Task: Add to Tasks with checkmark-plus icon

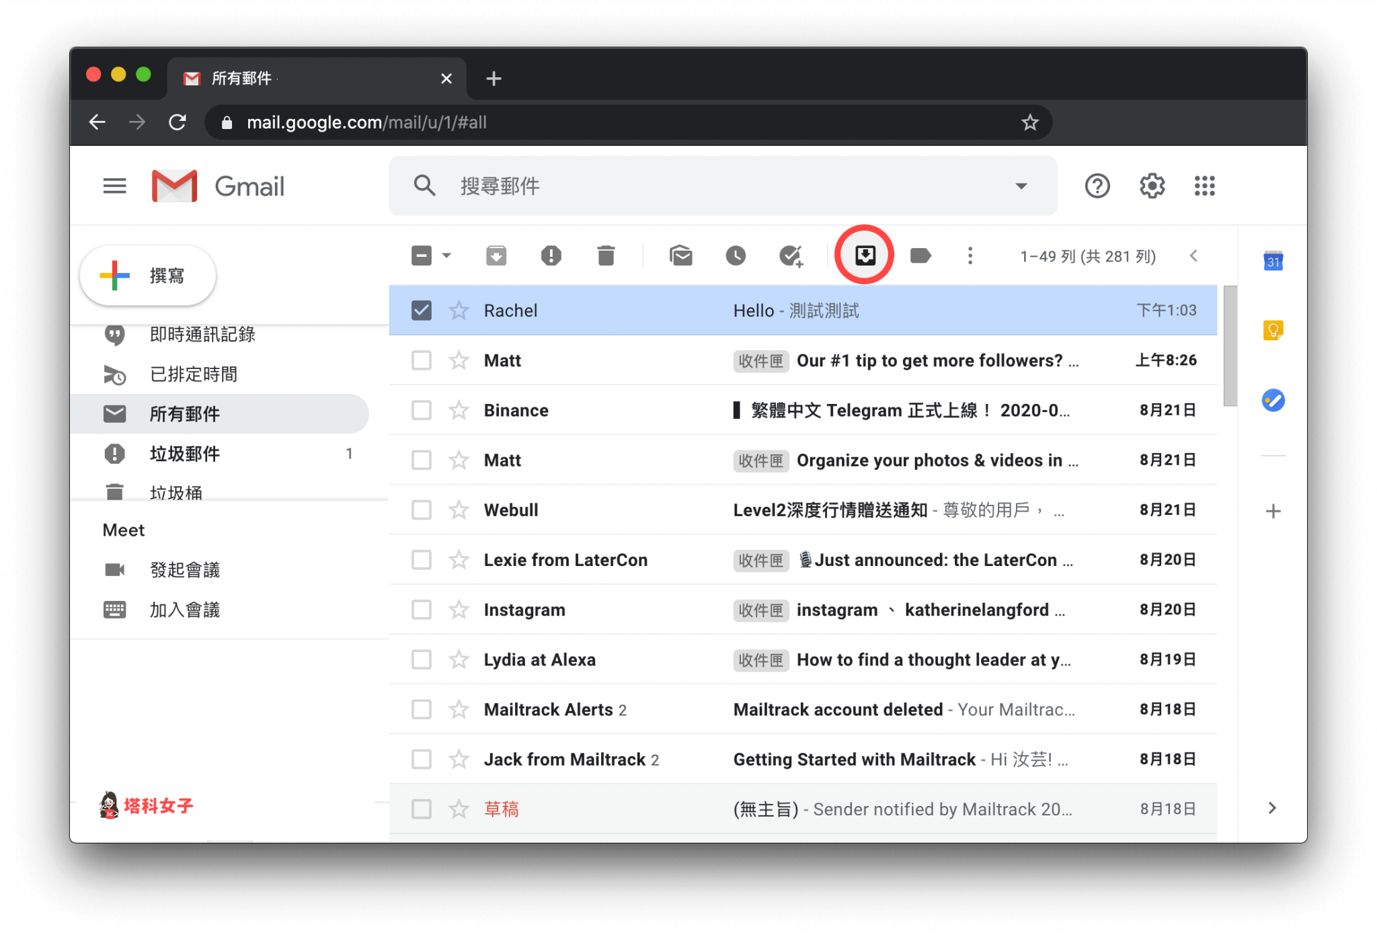Action: click(791, 255)
